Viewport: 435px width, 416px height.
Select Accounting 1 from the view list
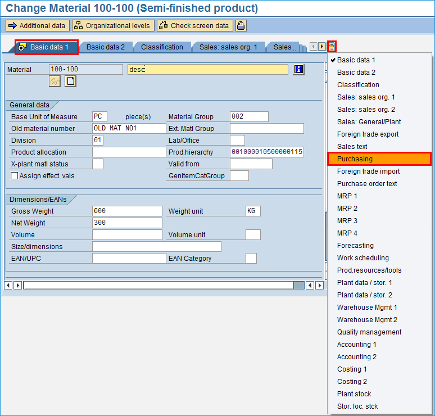tap(356, 345)
